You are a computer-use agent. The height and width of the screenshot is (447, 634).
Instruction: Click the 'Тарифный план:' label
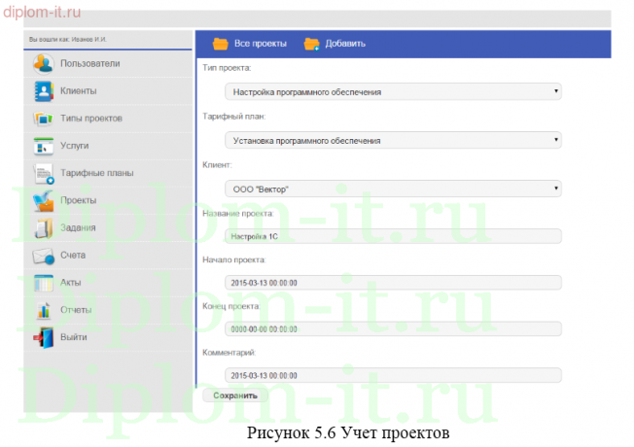(234, 117)
